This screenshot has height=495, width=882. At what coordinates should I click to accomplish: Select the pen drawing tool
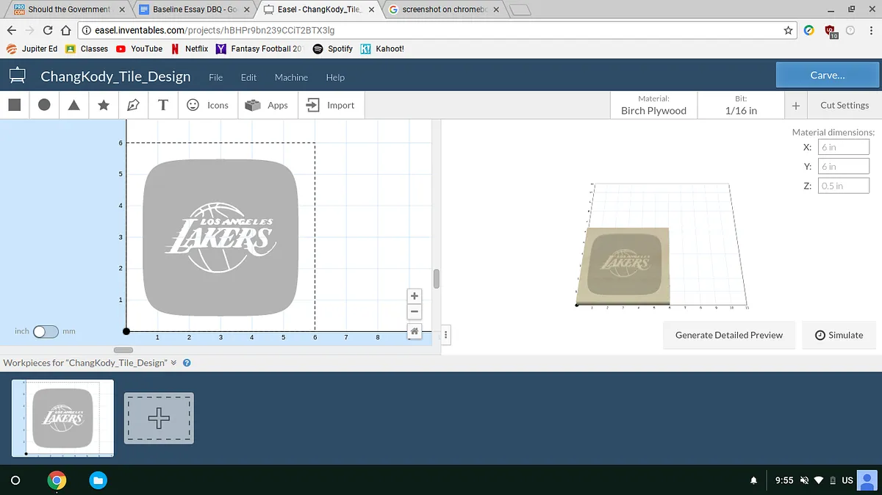[x=133, y=105]
